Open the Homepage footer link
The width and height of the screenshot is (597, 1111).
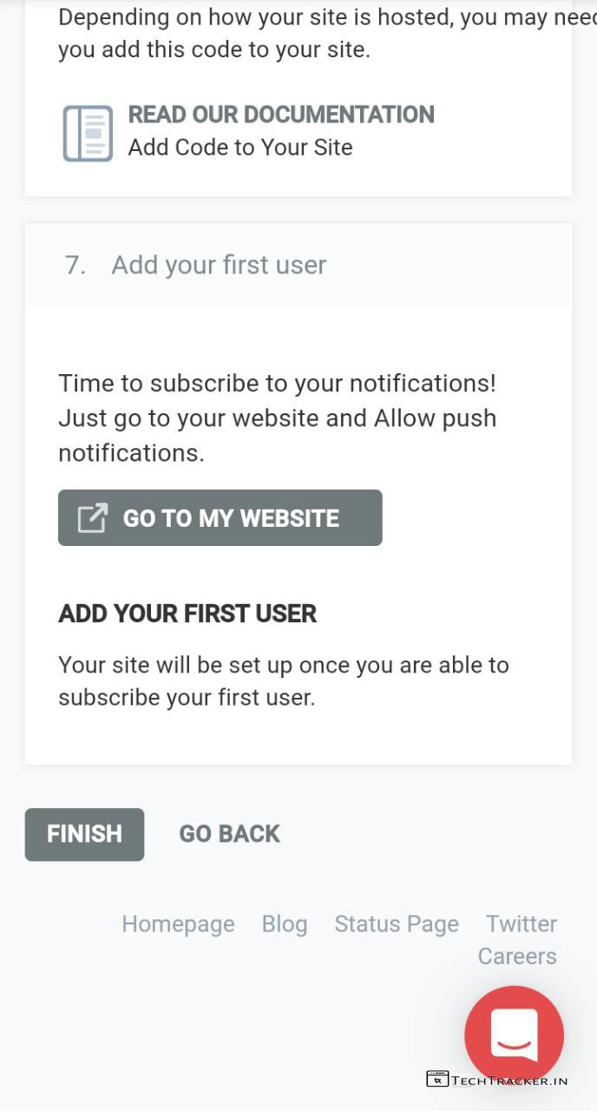(x=178, y=924)
